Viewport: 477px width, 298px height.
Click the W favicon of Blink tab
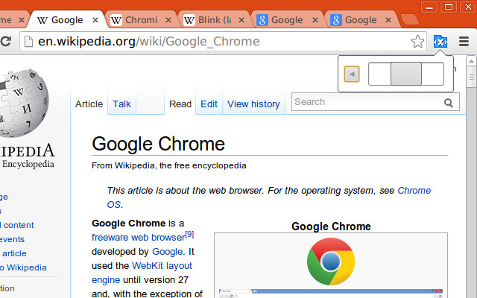(x=189, y=20)
